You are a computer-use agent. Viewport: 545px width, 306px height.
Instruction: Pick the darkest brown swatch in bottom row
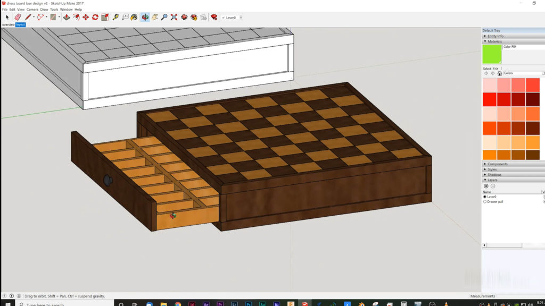[532, 155]
